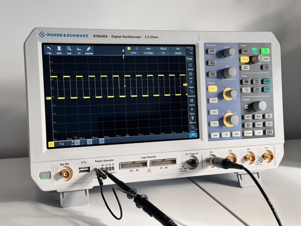301x226 pixels.
Task: Push the Clear Screen button
Action: click(257, 89)
